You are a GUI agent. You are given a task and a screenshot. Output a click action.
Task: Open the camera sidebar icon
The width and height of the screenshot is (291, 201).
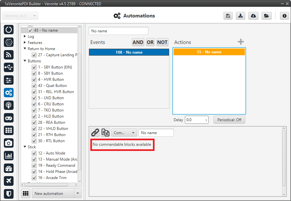[x=9, y=143]
